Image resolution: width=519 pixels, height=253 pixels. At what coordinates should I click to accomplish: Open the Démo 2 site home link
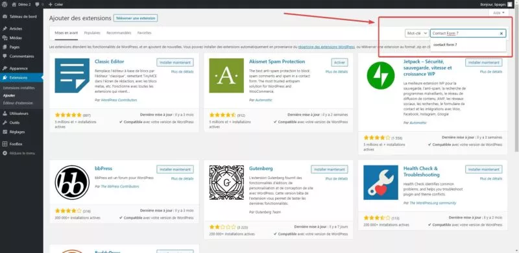(21, 5)
